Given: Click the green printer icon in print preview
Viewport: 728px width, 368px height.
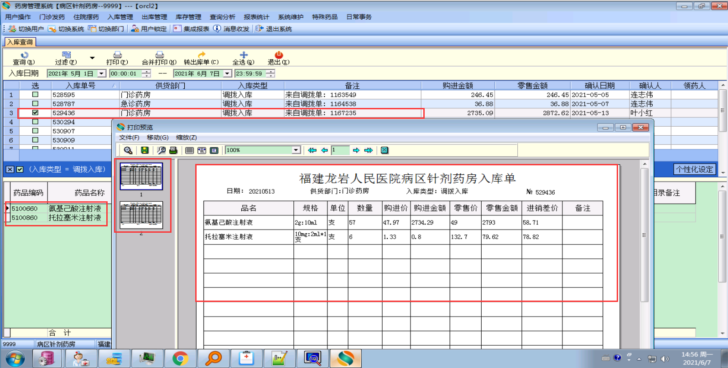Looking at the screenshot, I should pos(173,150).
